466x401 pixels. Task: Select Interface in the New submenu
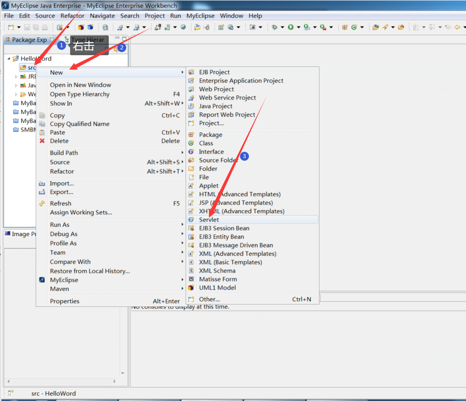coord(253,151)
